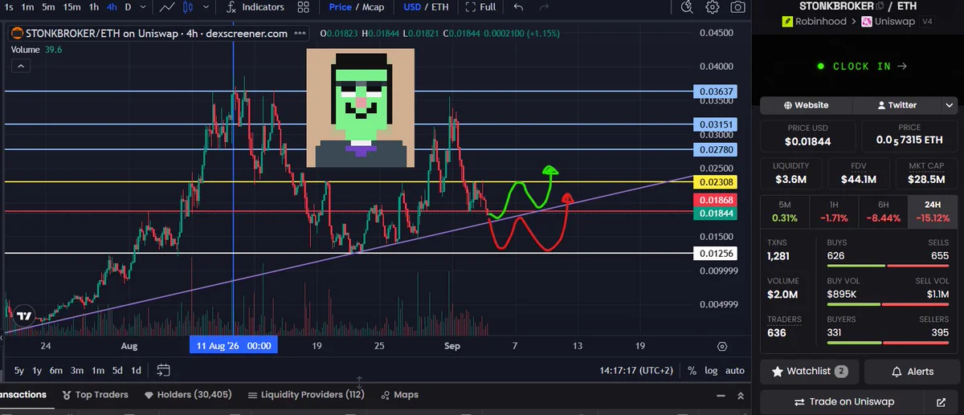
Task: Set chart range to 5y
Action: coord(18,371)
